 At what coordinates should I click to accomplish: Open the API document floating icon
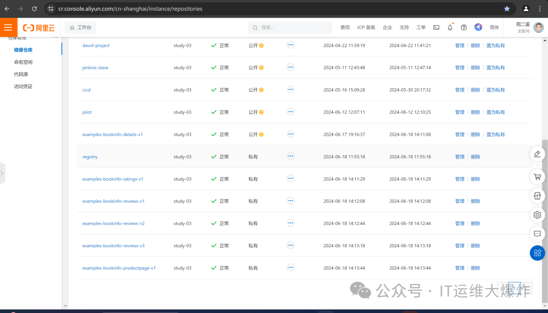click(537, 196)
